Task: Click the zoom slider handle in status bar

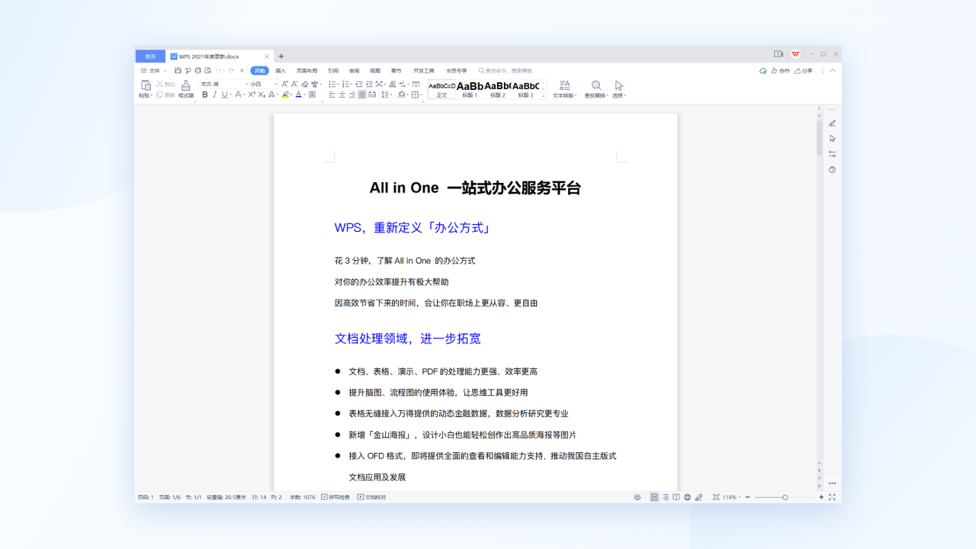Action: (x=785, y=497)
